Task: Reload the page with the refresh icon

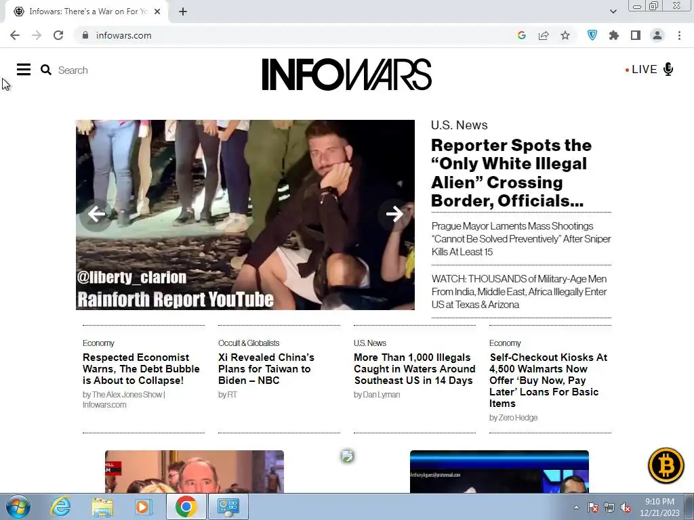Action: click(58, 35)
